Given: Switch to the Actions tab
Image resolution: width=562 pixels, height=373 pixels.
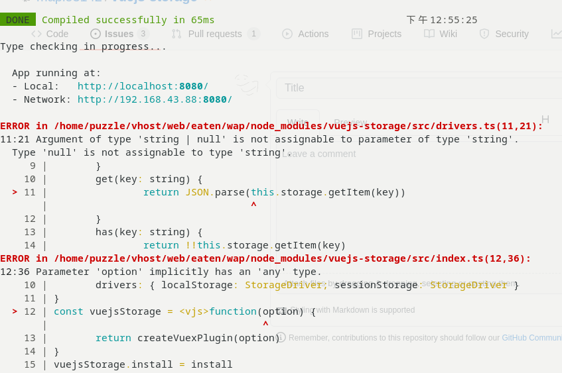Looking at the screenshot, I should coord(305,34).
